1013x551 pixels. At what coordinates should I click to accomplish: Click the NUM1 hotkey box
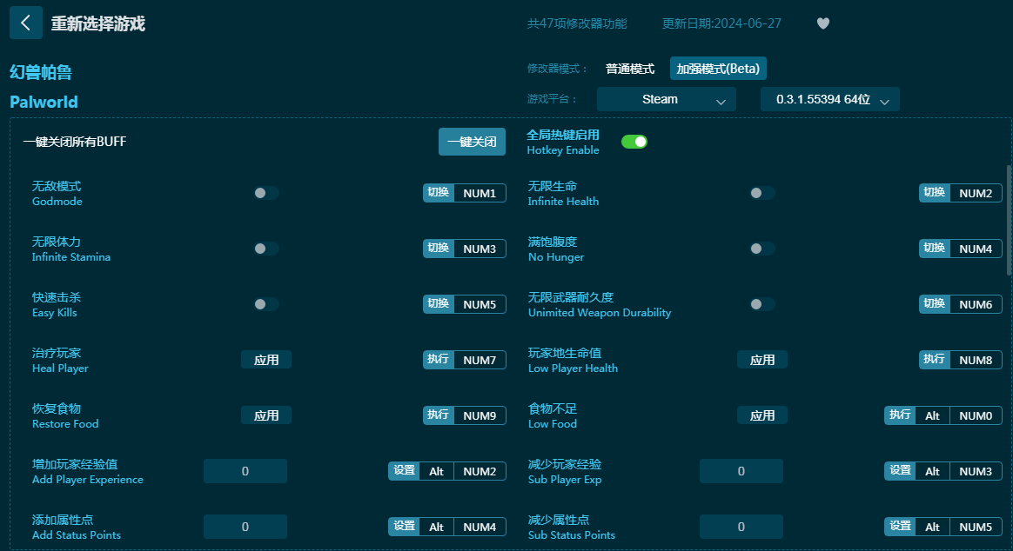[480, 193]
